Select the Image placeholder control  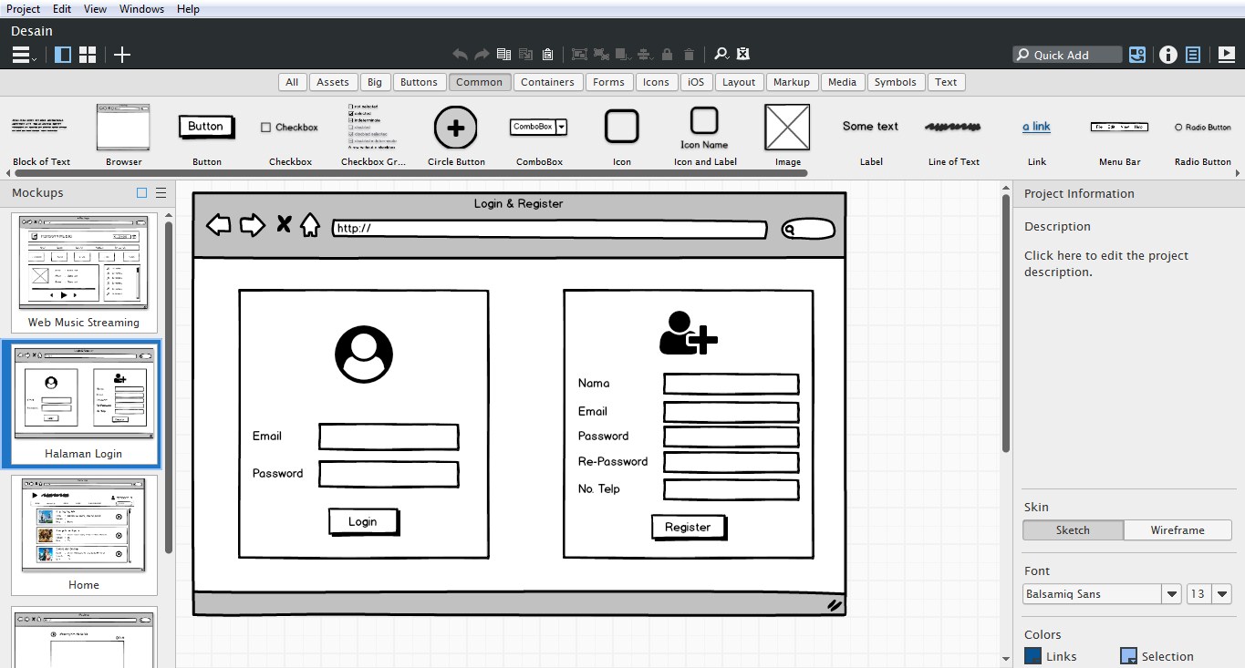click(x=787, y=135)
